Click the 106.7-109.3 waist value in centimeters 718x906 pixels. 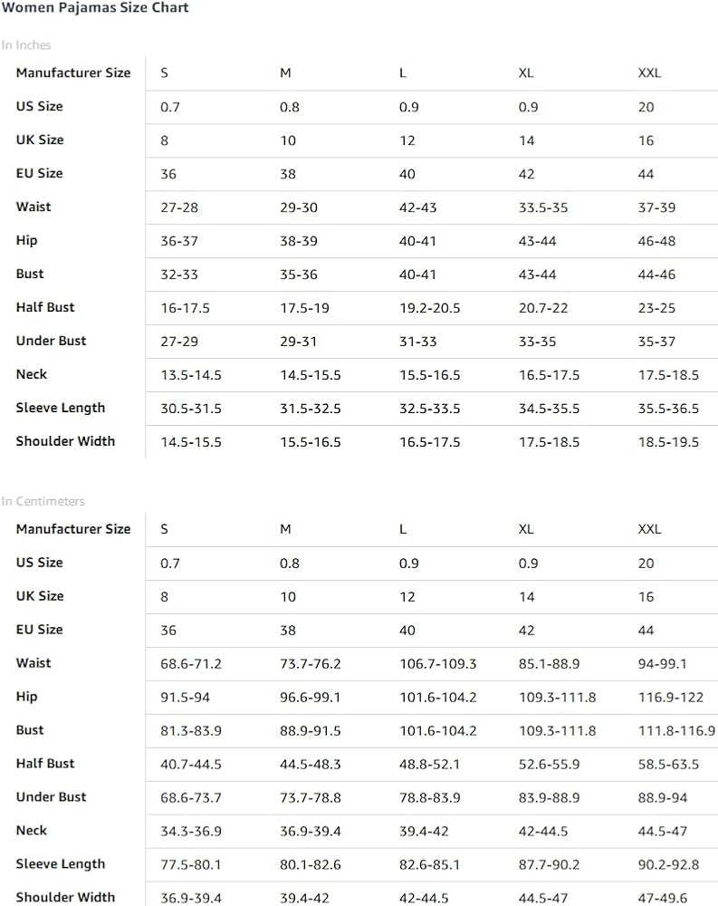click(438, 664)
